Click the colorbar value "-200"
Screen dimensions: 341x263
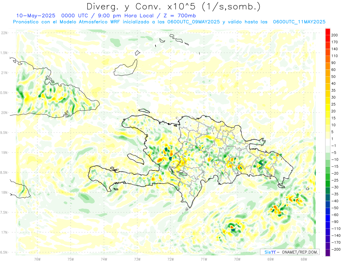[336, 249]
